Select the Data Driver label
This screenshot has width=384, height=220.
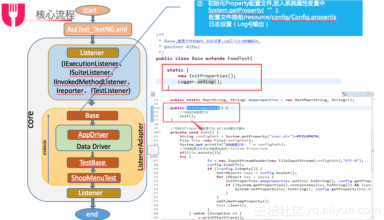tap(93, 146)
